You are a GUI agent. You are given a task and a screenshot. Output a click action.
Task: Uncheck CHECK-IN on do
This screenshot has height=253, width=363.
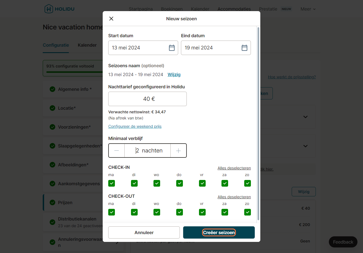pos(180,183)
